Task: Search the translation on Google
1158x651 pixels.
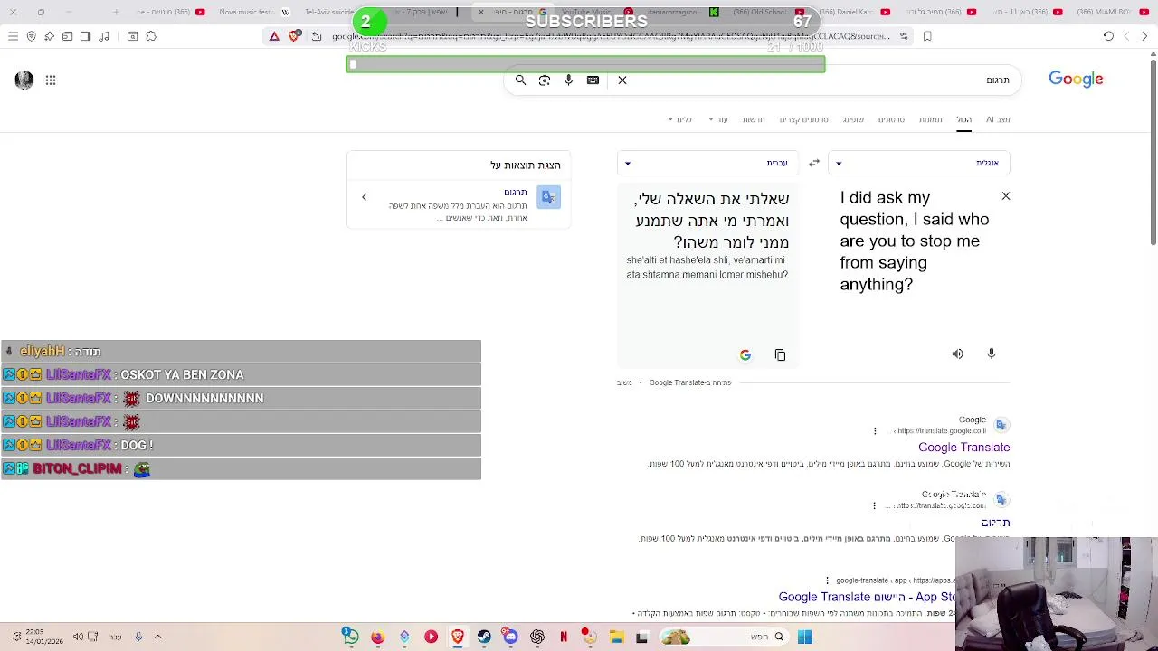Action: tap(745, 355)
